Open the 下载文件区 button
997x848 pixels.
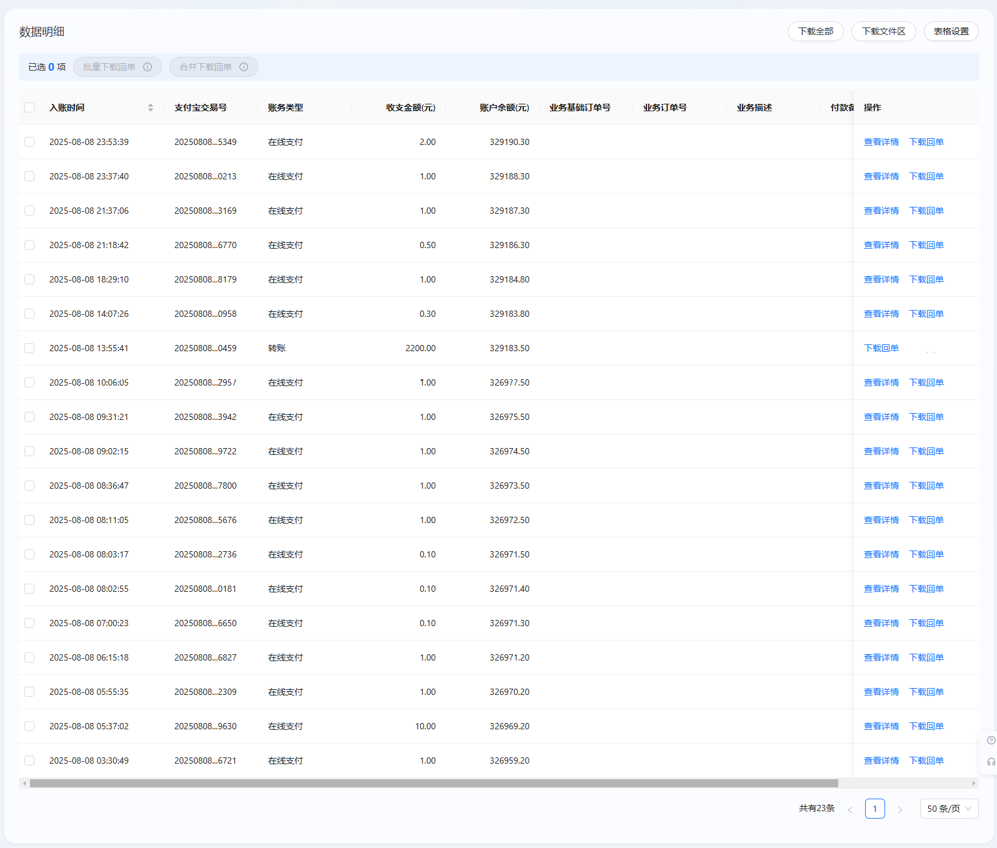coord(884,31)
